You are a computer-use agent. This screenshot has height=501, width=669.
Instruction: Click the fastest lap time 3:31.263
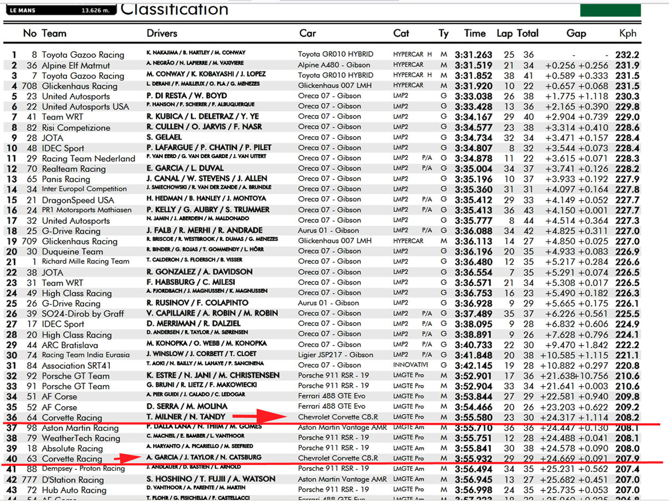point(473,55)
